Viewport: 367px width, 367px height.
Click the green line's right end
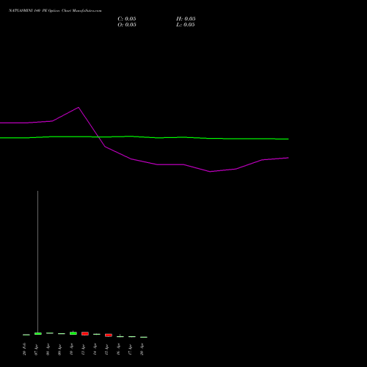288,139
